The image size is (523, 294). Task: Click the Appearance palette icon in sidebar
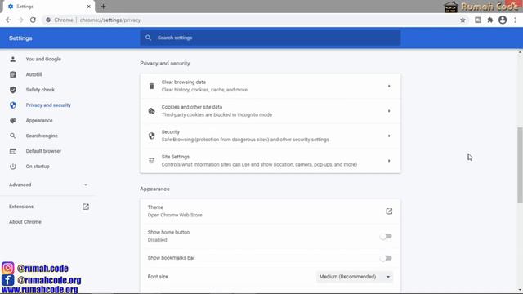pos(13,120)
